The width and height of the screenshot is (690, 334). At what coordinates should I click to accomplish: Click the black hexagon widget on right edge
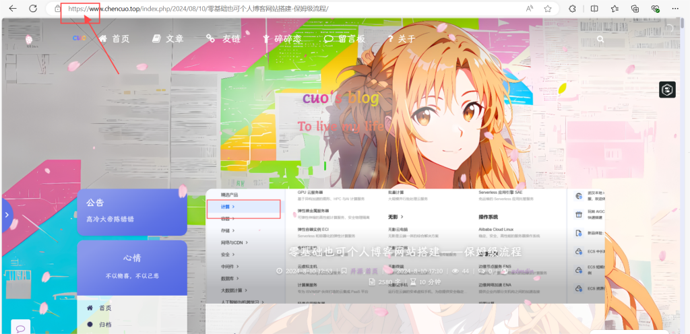click(667, 90)
